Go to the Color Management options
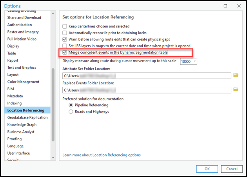The height and width of the screenshot is (177, 247). 23,82
